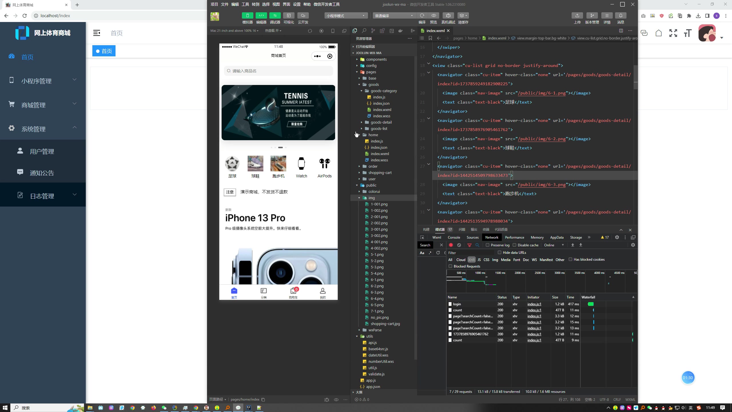Tap the 足球 category item in simulator
The image size is (732, 412).
[232, 167]
